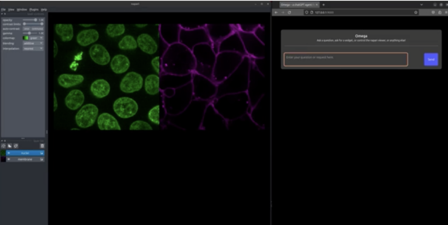This screenshot has height=225, width=448.
Task: Toggle visibility of the membrane layer
Action: pyautogui.click(x=9, y=159)
